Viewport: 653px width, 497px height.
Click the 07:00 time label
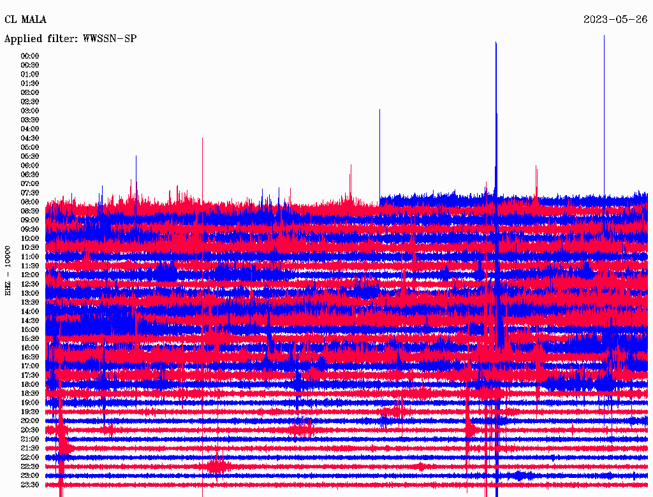(30, 184)
